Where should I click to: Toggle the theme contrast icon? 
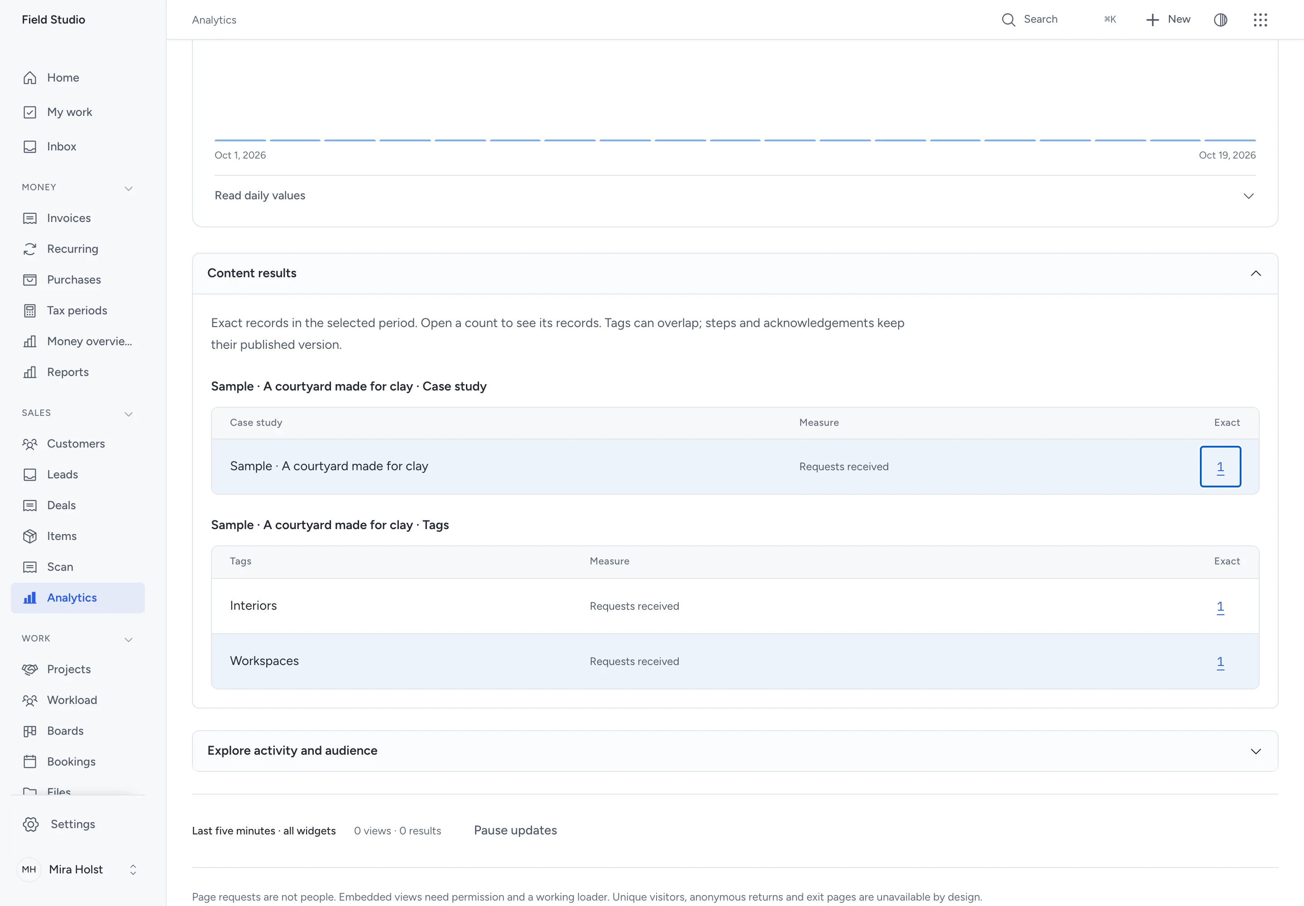[1221, 20]
